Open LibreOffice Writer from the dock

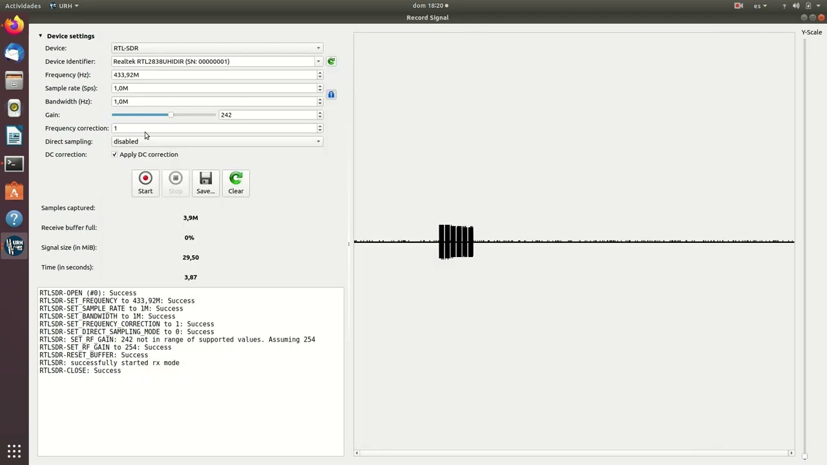tap(14, 136)
